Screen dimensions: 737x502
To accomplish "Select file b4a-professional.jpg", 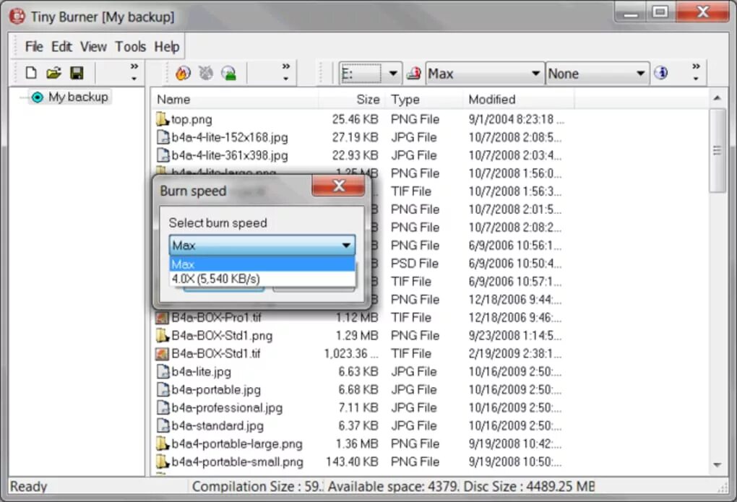I will [227, 407].
